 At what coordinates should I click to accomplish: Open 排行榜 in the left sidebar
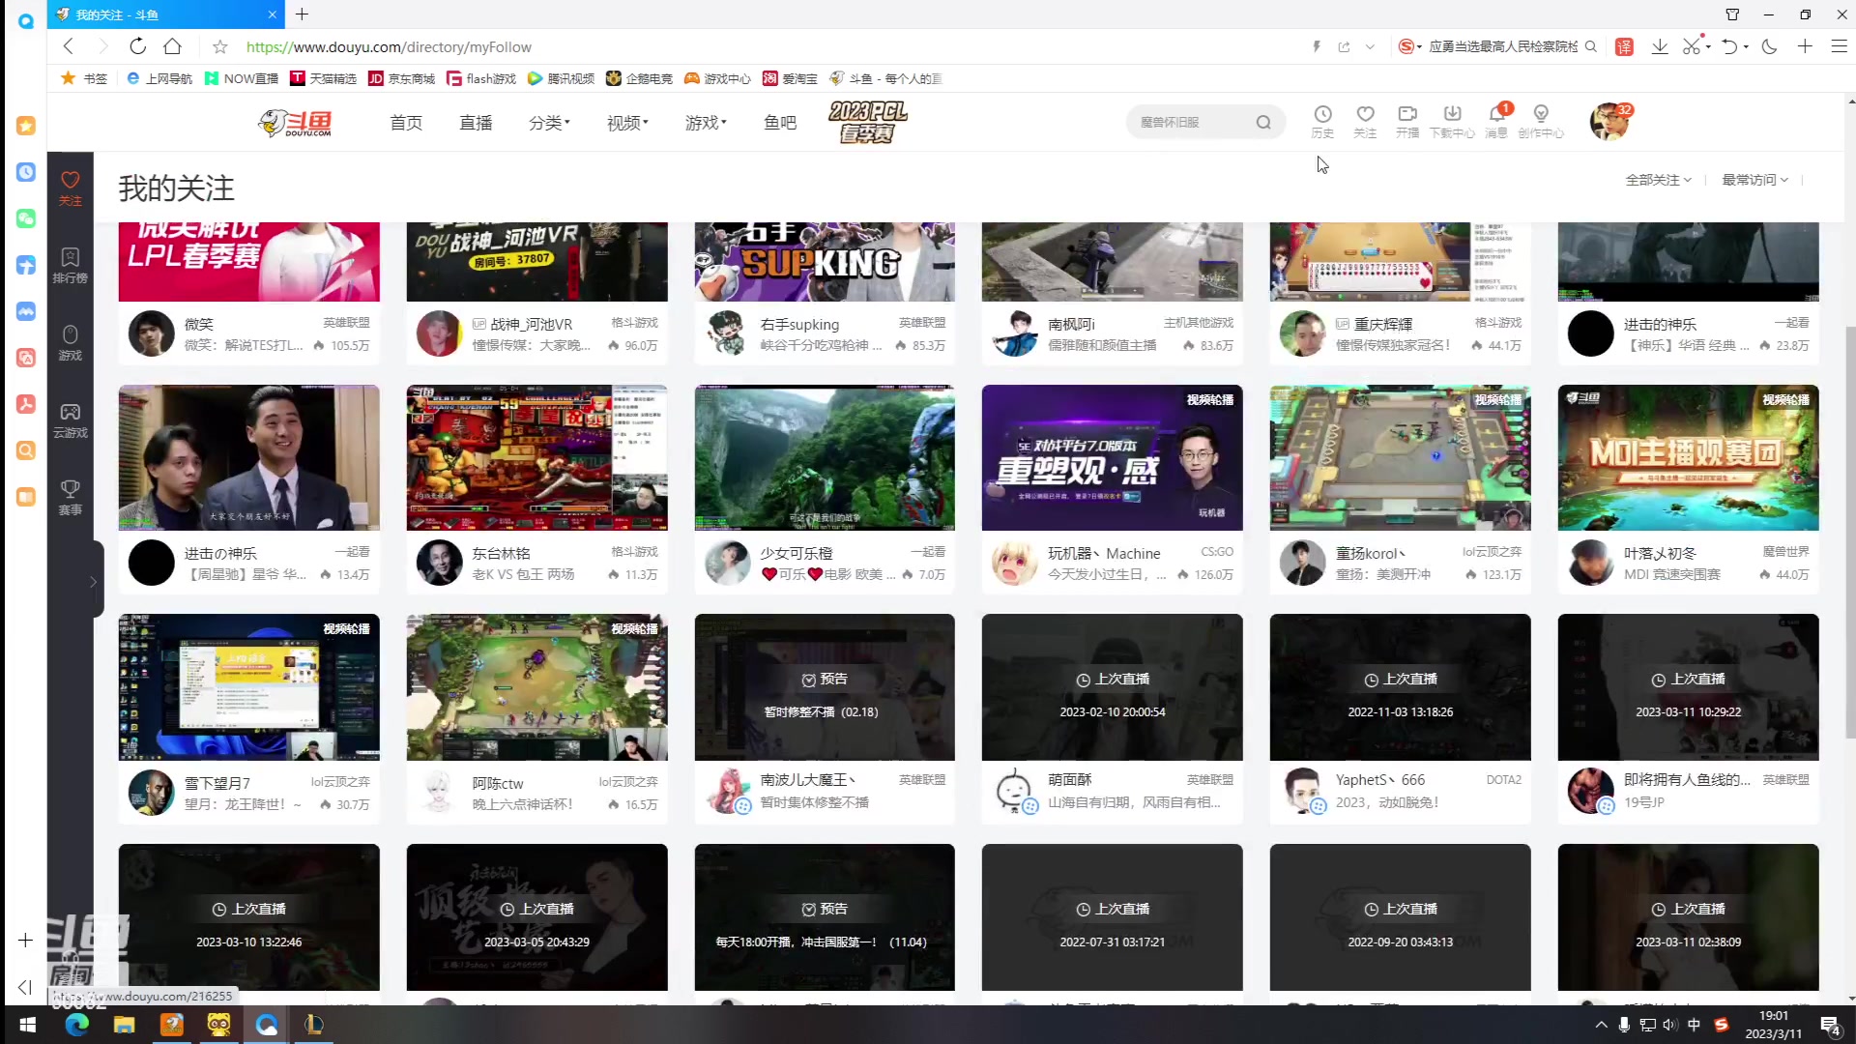click(71, 265)
